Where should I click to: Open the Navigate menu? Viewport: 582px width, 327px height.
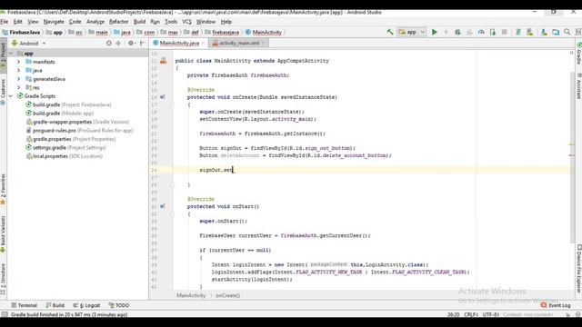54,22
